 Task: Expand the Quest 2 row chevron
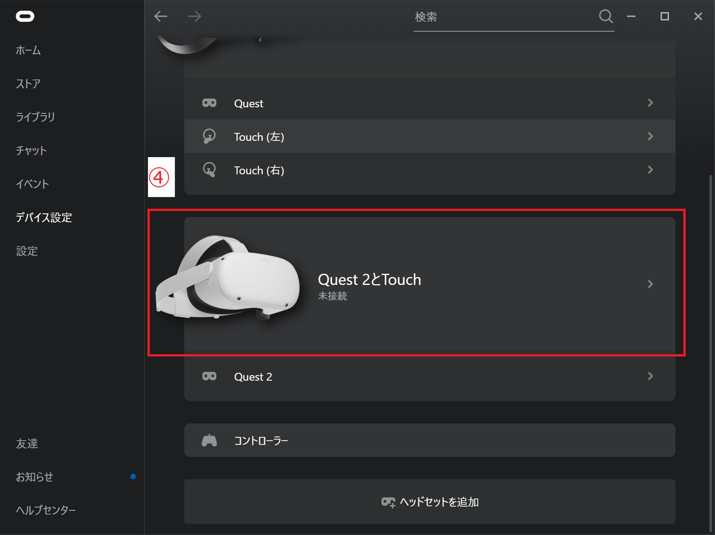(650, 376)
